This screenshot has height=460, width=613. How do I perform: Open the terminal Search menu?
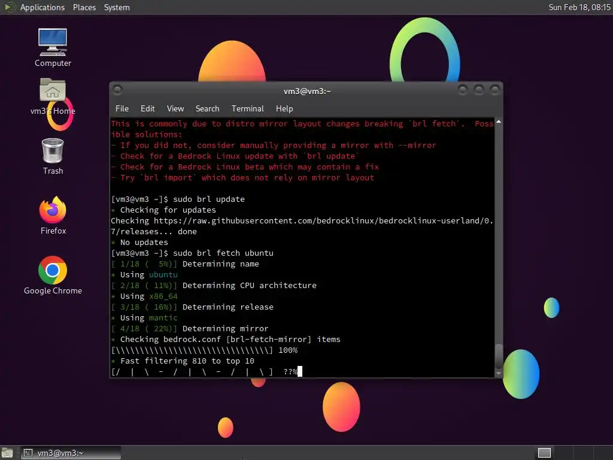point(207,108)
